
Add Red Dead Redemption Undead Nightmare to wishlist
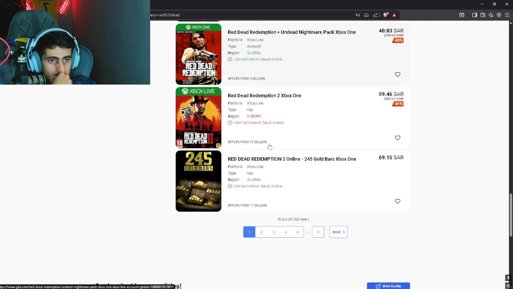[398, 75]
